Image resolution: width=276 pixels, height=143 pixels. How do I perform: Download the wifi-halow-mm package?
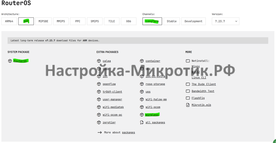tap(156, 99)
